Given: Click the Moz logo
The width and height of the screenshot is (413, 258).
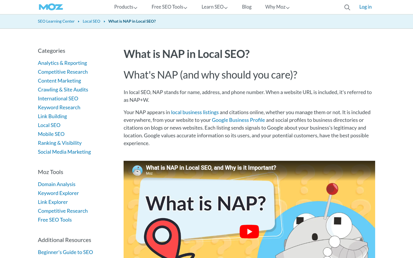Looking at the screenshot, I should point(51,7).
